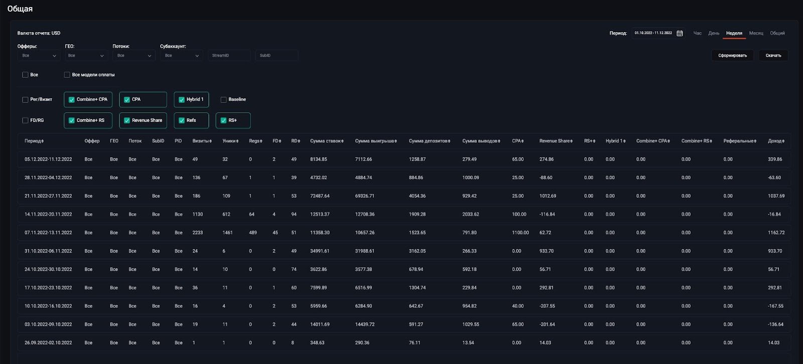Uncheck Revenue Share model
The image size is (803, 364).
(x=127, y=120)
